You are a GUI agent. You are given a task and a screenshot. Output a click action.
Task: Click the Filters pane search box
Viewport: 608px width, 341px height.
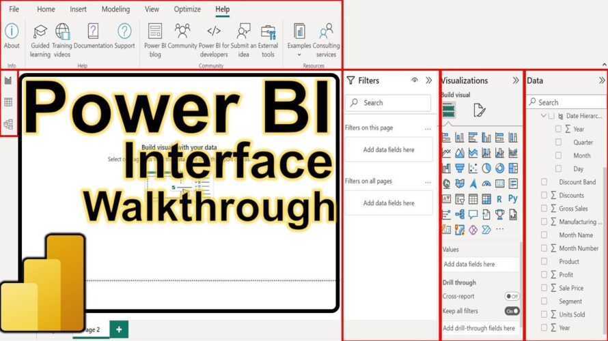pyautogui.click(x=388, y=103)
